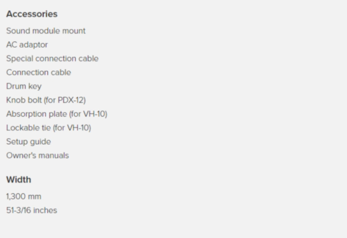
Task: Select Special connection cable entry
Action: (x=52, y=59)
